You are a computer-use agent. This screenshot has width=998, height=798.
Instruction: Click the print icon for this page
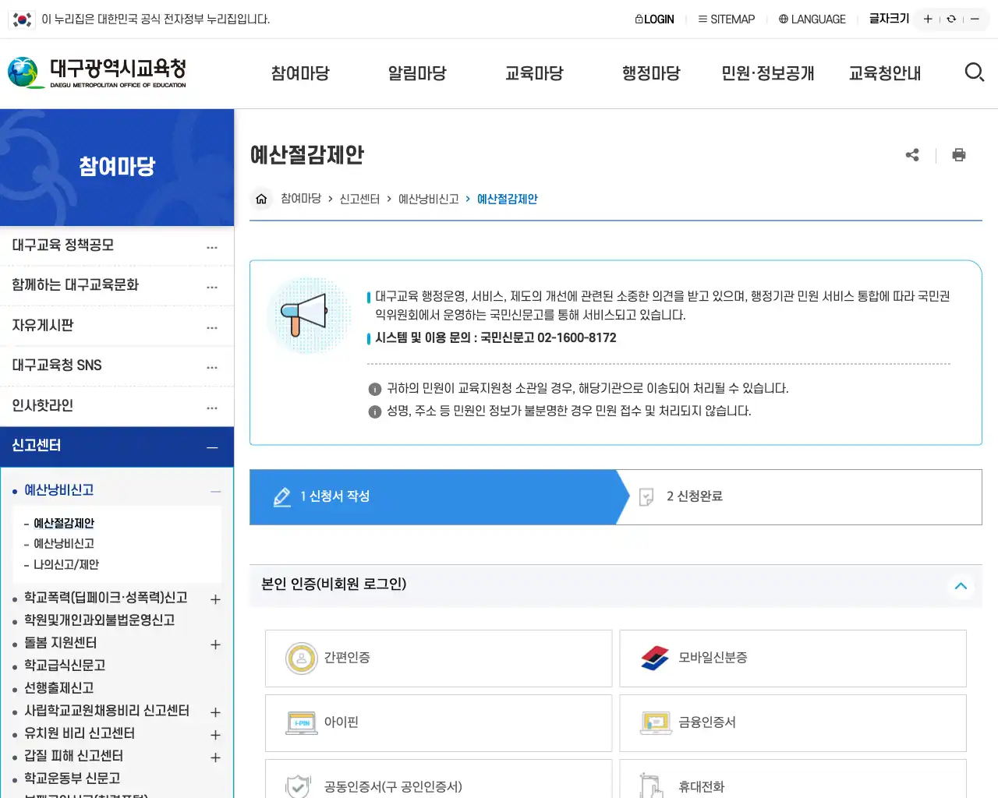[x=959, y=155]
